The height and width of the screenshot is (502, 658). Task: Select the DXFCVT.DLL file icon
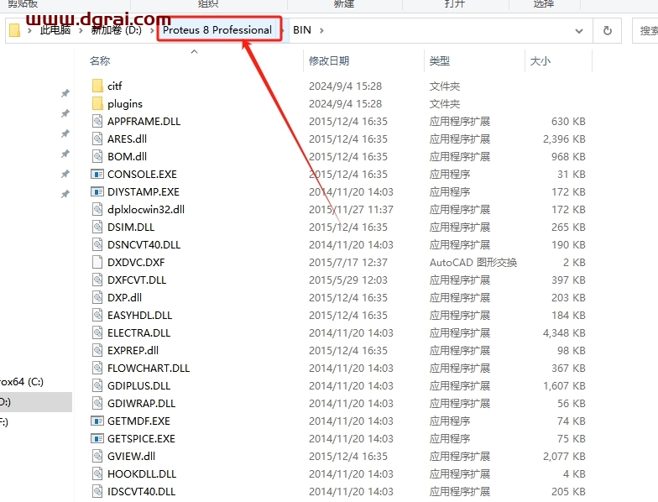pos(97,280)
